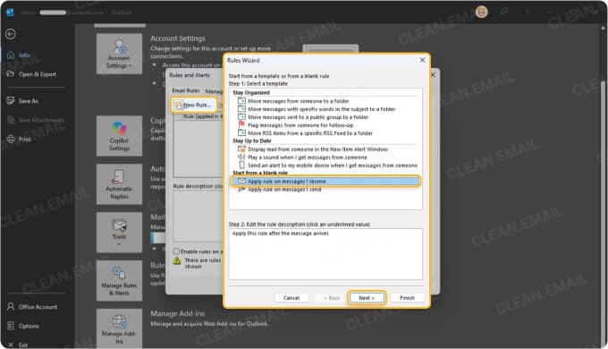Screen dimensions: 608x349
Task: Click the send arrow icon beside messages I send
Action: click(x=241, y=189)
